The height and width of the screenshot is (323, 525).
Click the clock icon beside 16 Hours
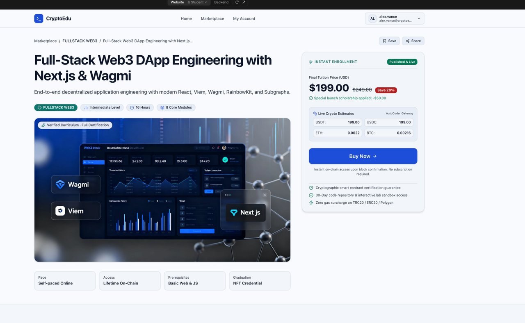pos(132,107)
